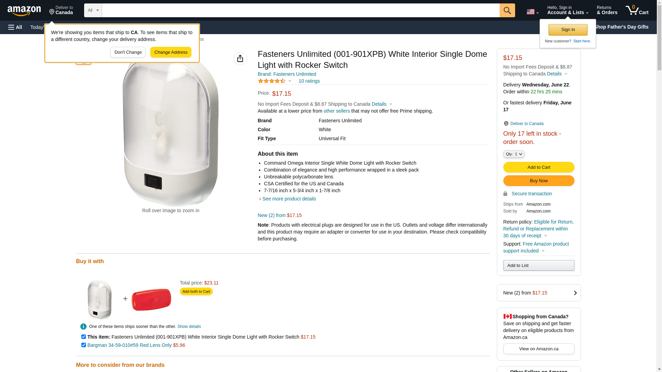The image size is (662, 372).
Task: Click the Add to Cart button
Action: [x=538, y=167]
